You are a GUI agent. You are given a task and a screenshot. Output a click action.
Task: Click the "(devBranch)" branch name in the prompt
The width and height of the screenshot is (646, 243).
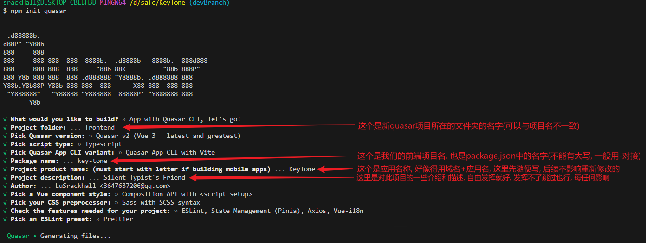[x=208, y=3]
